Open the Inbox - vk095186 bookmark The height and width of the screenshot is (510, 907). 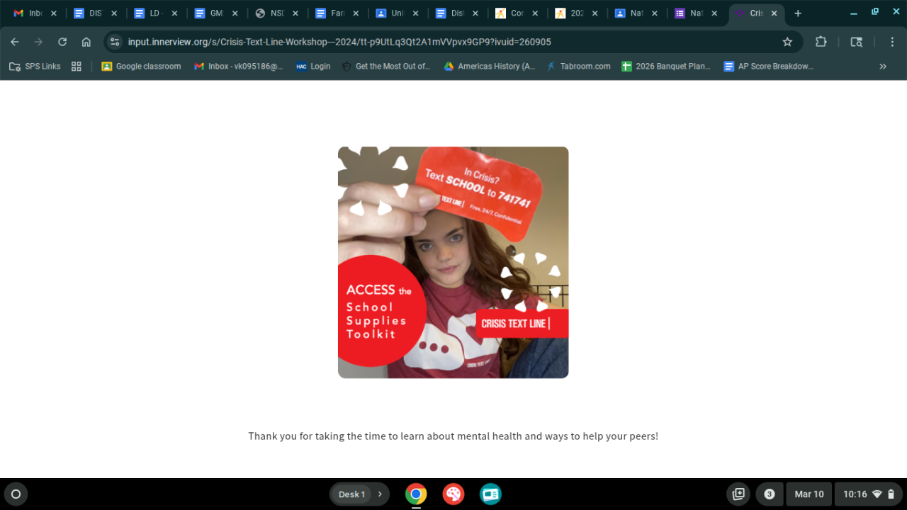238,67
